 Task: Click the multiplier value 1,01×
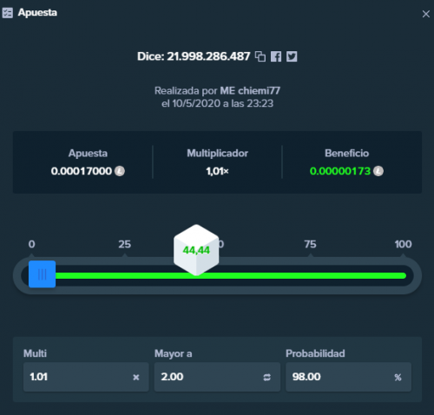pyautogui.click(x=217, y=171)
